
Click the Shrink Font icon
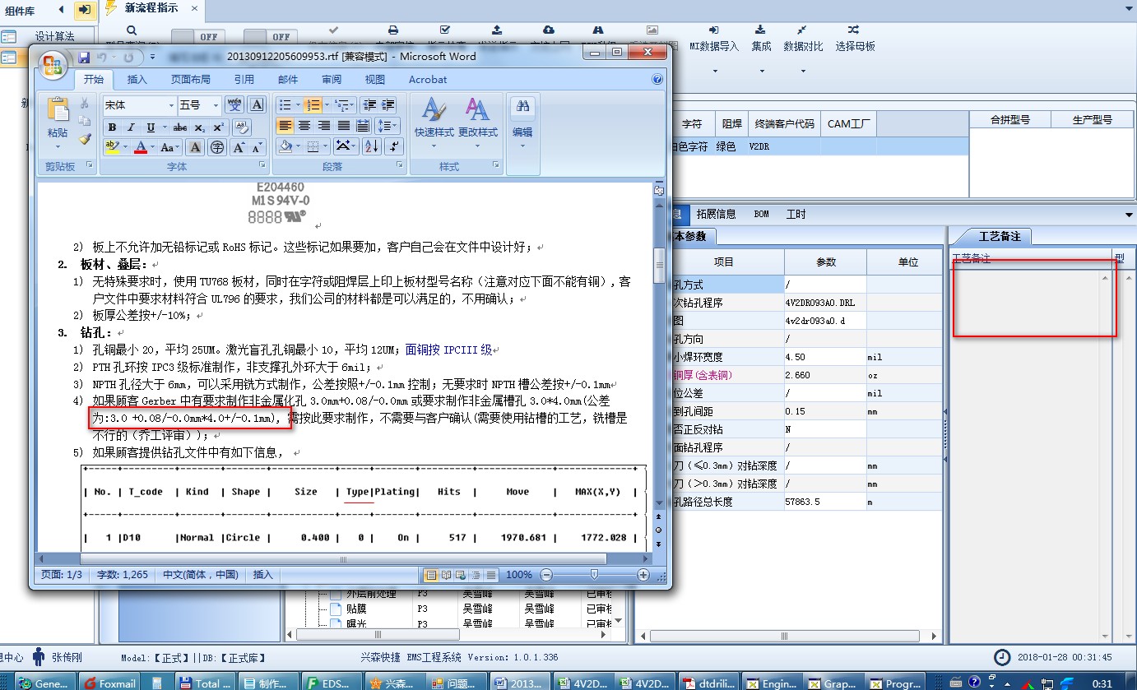(257, 147)
